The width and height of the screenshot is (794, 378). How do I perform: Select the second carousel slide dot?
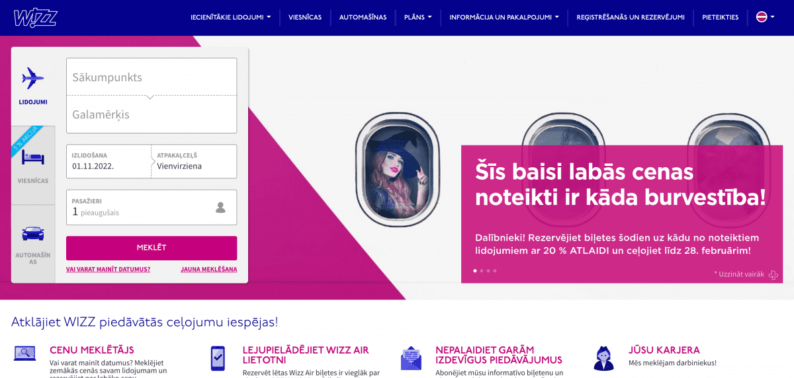click(481, 271)
